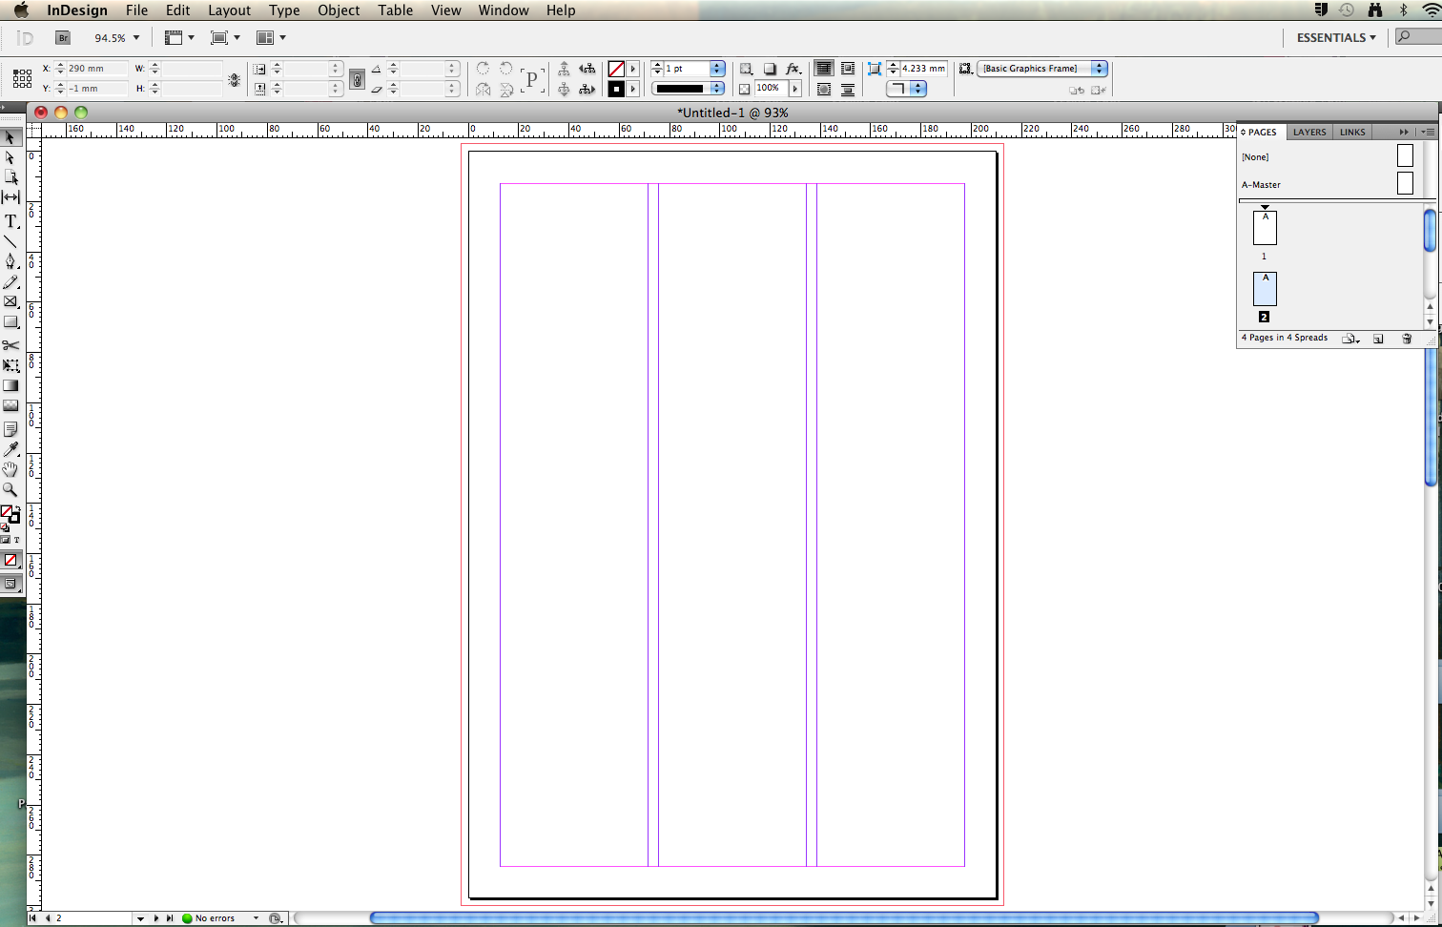Toggle align center paragraph formatting
This screenshot has width=1442, height=927.
click(x=846, y=69)
